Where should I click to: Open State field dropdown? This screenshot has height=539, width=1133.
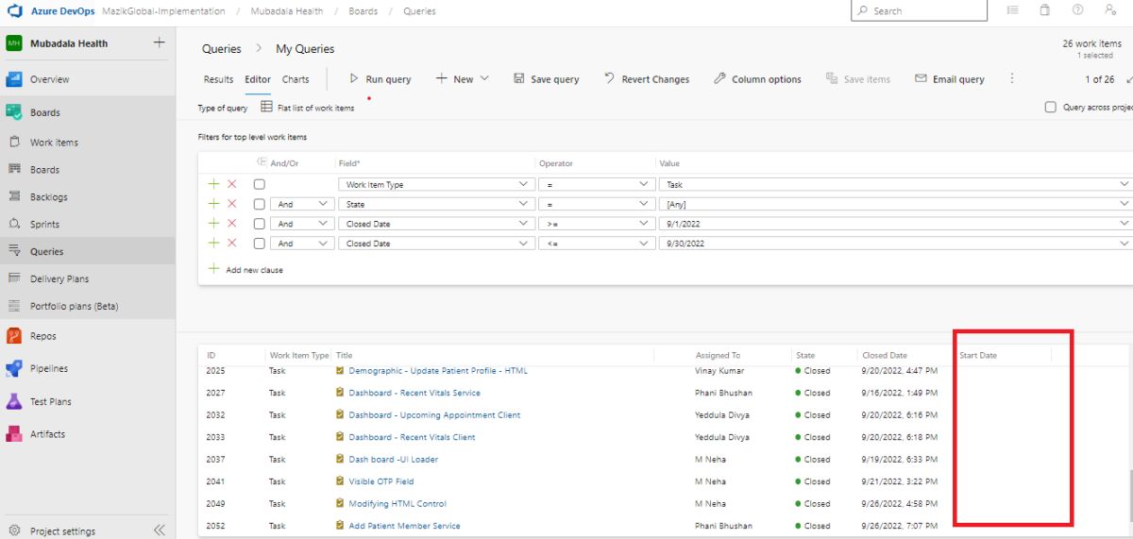pyautogui.click(x=436, y=204)
